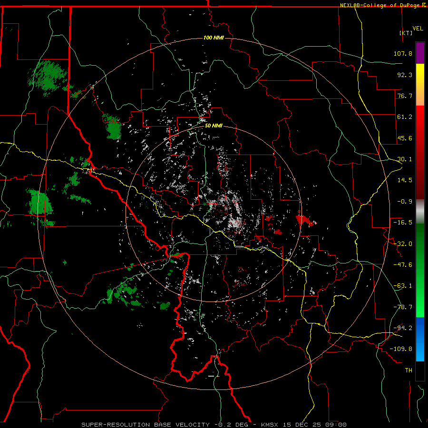Click the 50 NMI range ring label

tap(214, 126)
